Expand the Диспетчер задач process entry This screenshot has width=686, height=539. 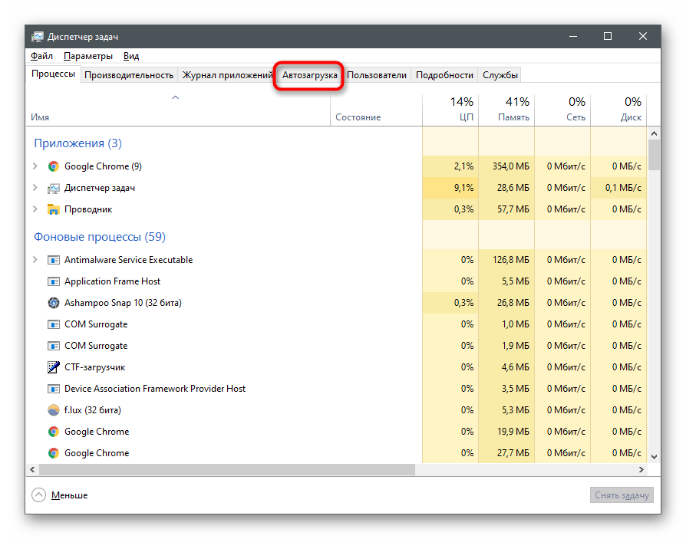pos(35,188)
